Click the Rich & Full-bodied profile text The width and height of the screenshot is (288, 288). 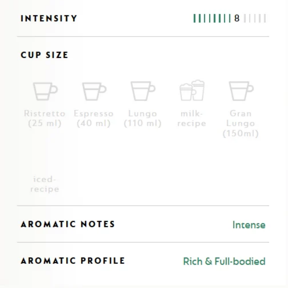[224, 261]
